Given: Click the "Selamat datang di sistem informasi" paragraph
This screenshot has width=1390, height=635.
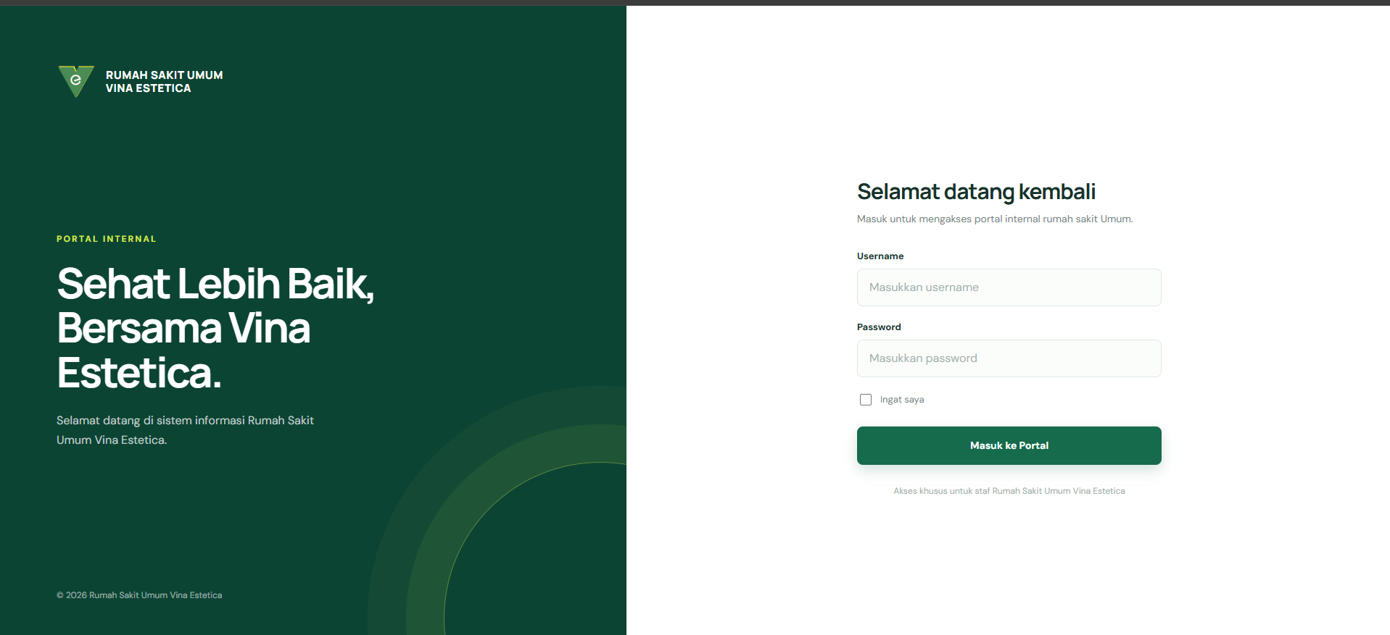Looking at the screenshot, I should pos(185,430).
